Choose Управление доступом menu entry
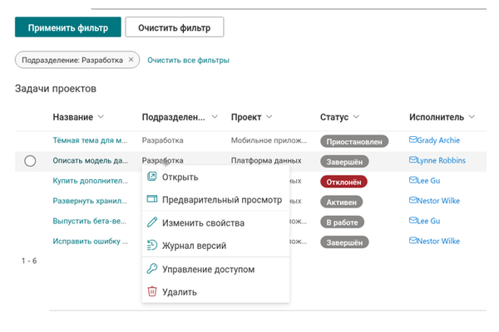 pyautogui.click(x=215, y=269)
